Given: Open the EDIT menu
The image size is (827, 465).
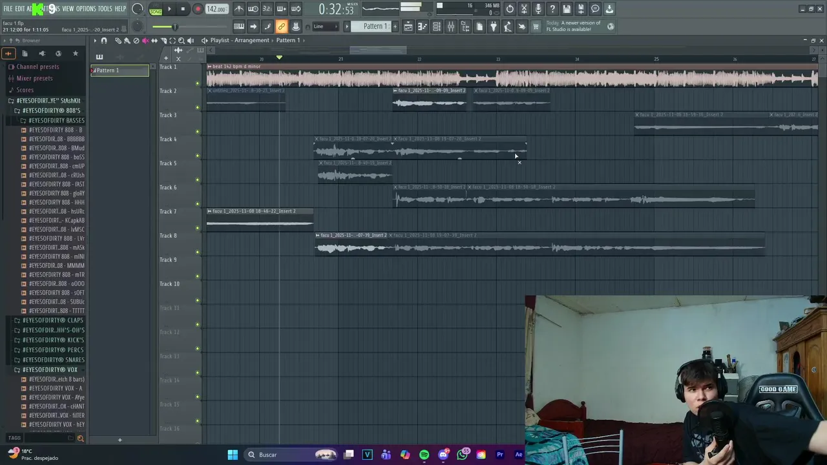Looking at the screenshot, I should 20,9.
